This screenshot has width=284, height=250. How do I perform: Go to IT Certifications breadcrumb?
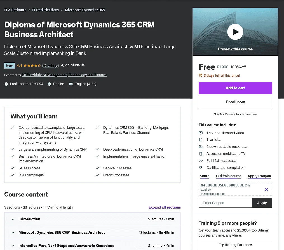click(x=45, y=10)
